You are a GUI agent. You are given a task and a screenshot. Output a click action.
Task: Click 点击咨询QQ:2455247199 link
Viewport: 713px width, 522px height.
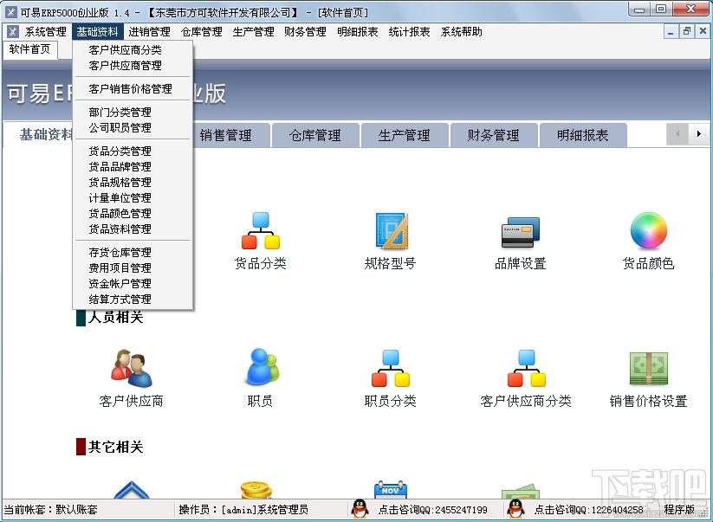[432, 510]
